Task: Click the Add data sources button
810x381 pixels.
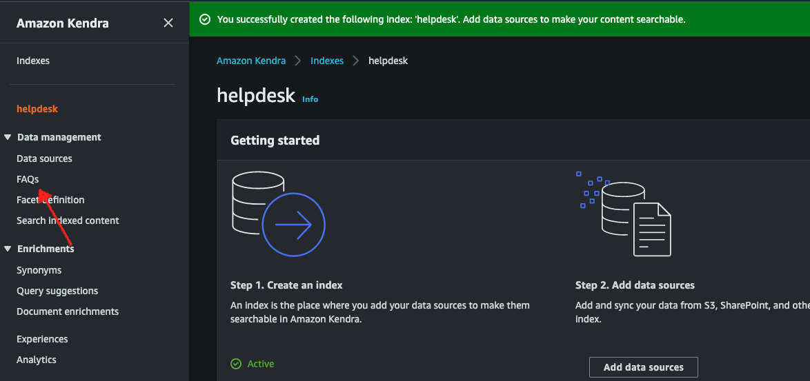Action: pos(643,367)
